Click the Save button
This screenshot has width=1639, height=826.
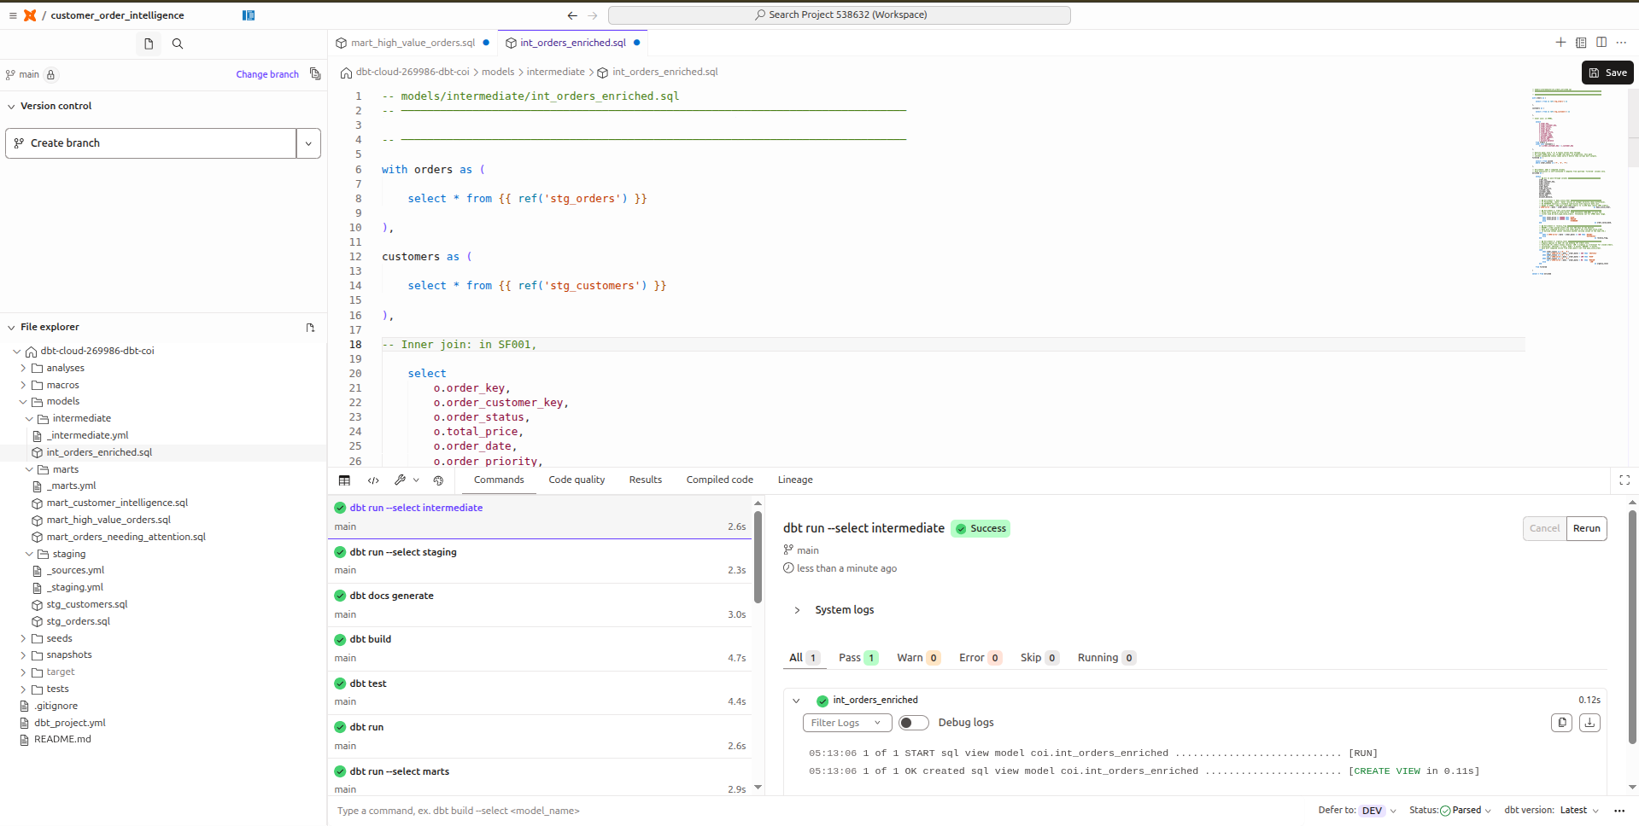(1607, 73)
